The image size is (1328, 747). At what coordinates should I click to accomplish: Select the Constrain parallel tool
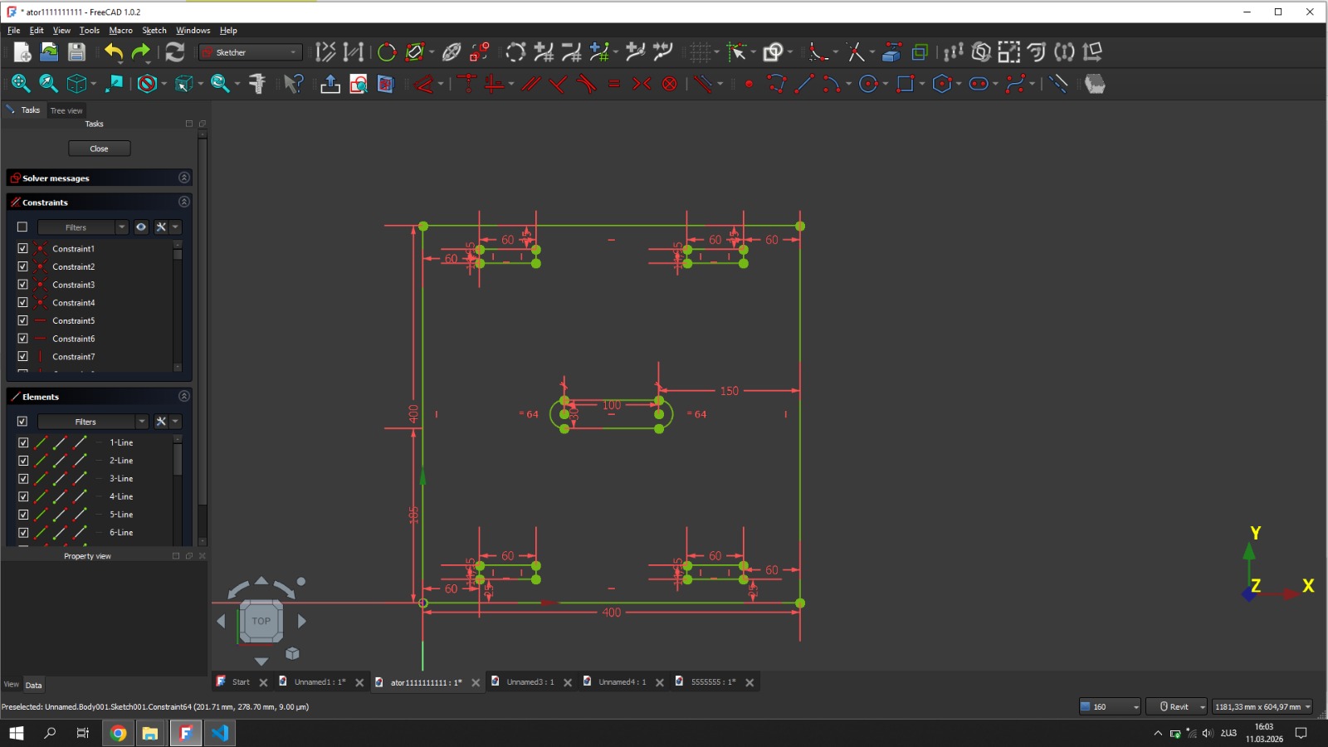point(530,84)
